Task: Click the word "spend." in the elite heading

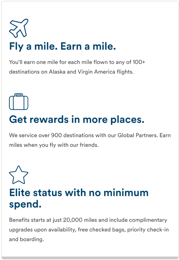Action: 25,204
